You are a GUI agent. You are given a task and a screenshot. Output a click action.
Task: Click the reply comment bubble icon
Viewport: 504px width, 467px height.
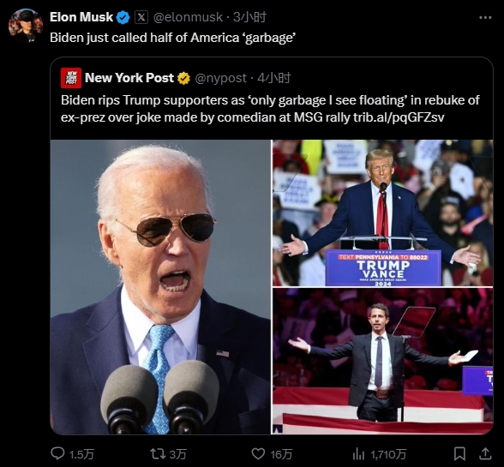tap(58, 453)
